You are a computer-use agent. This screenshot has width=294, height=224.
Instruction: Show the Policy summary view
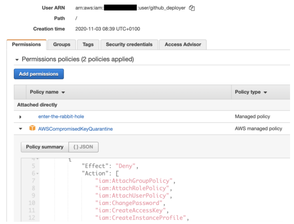45,147
